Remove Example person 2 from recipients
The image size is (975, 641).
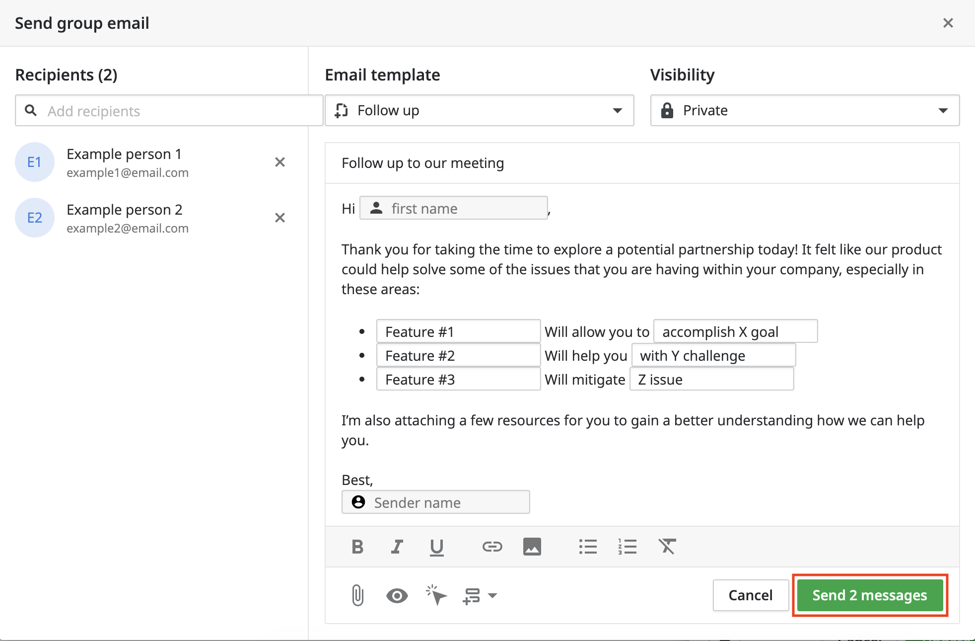click(x=280, y=218)
